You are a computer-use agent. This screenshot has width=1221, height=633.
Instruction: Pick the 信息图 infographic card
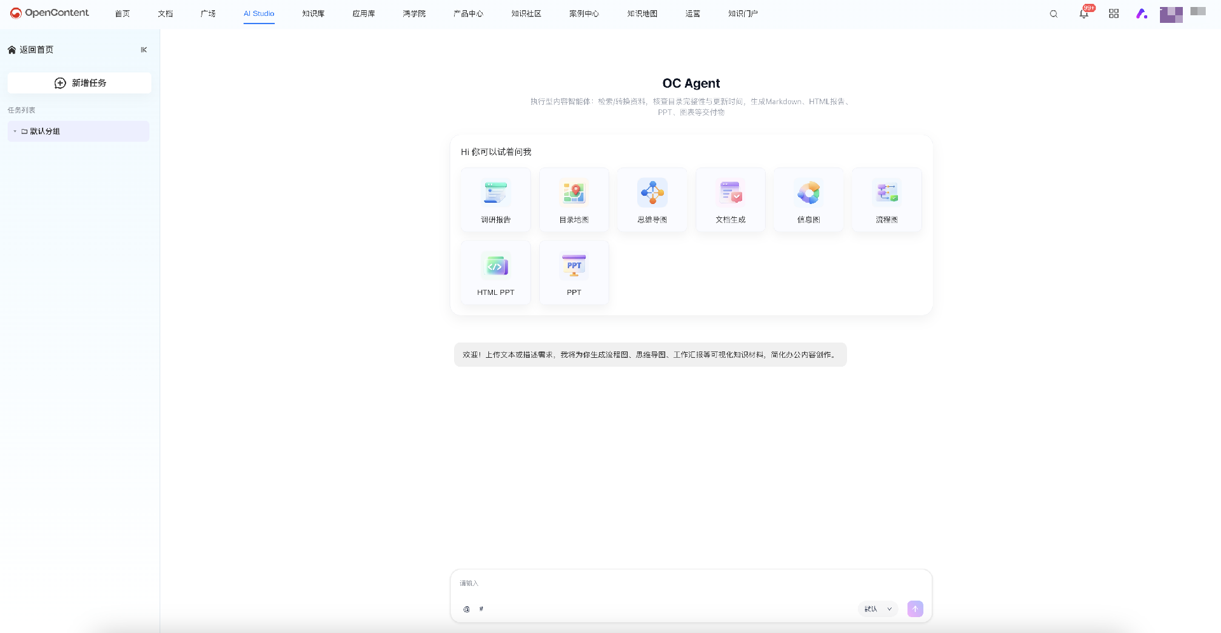tap(808, 200)
